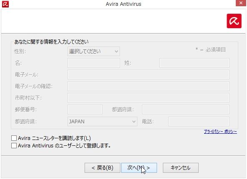Image resolution: width=247 pixels, height=179 pixels.
Task: Click the large red Avira logo
Action: tap(234, 21)
